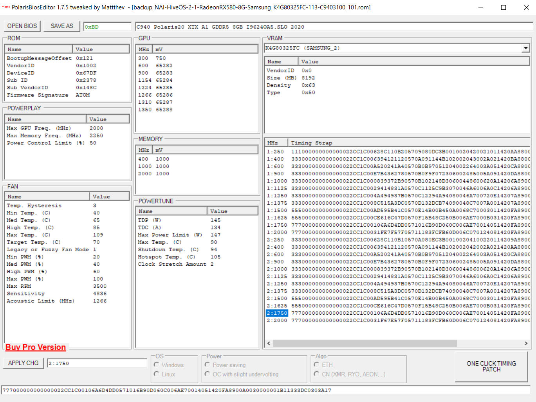Select the CN (XMR, RYO, AEON) algo
Screen dimensions: 536x402
click(316, 374)
